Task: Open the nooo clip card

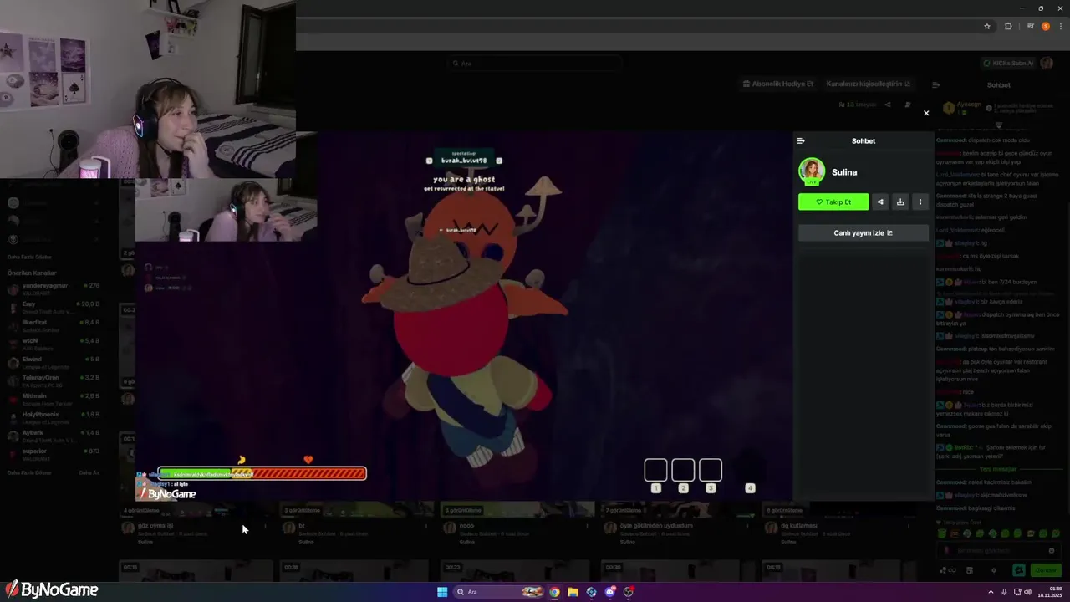Action: click(466, 526)
